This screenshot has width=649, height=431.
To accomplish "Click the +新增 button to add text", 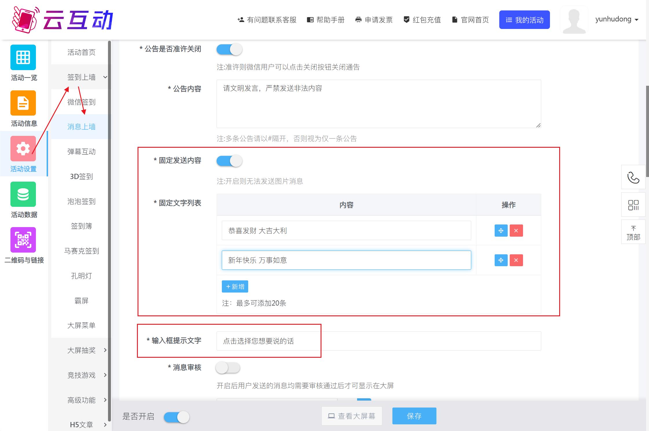I will (235, 286).
